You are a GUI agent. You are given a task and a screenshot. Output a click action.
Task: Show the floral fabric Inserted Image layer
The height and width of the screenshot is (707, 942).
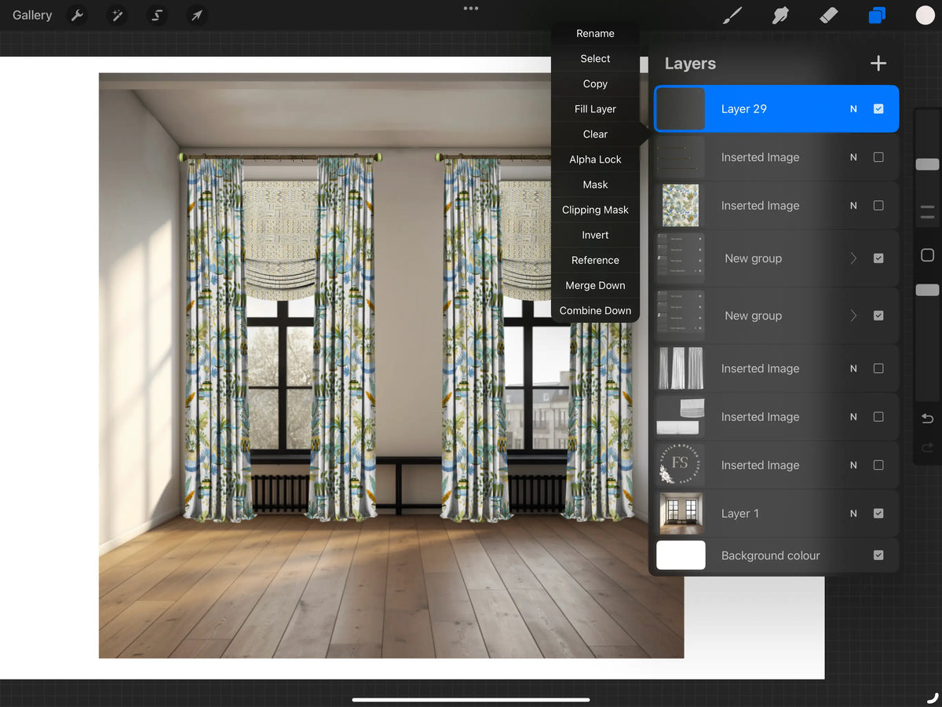pyautogui.click(x=878, y=206)
